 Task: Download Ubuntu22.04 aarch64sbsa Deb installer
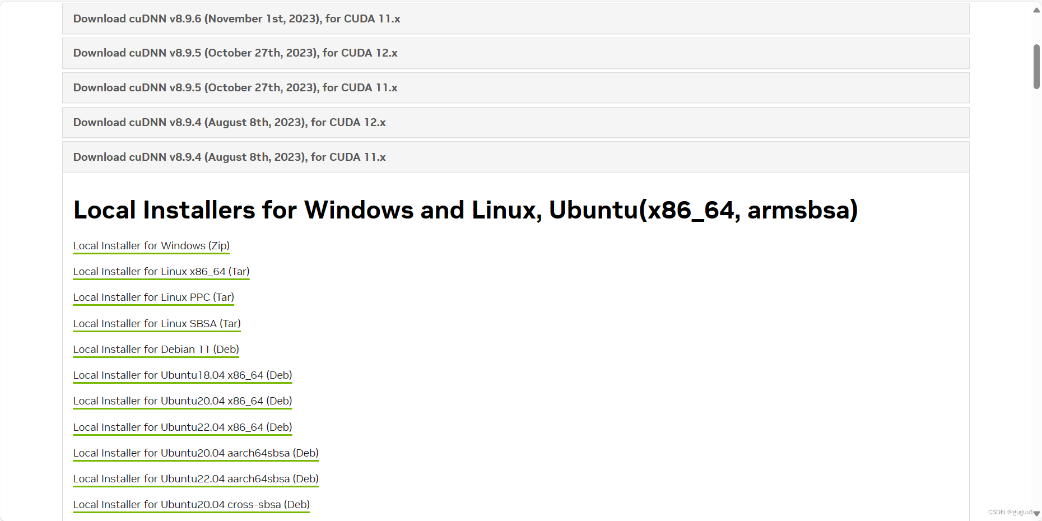(196, 478)
